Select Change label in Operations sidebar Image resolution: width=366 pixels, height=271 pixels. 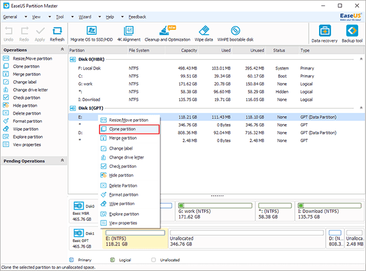(25, 82)
